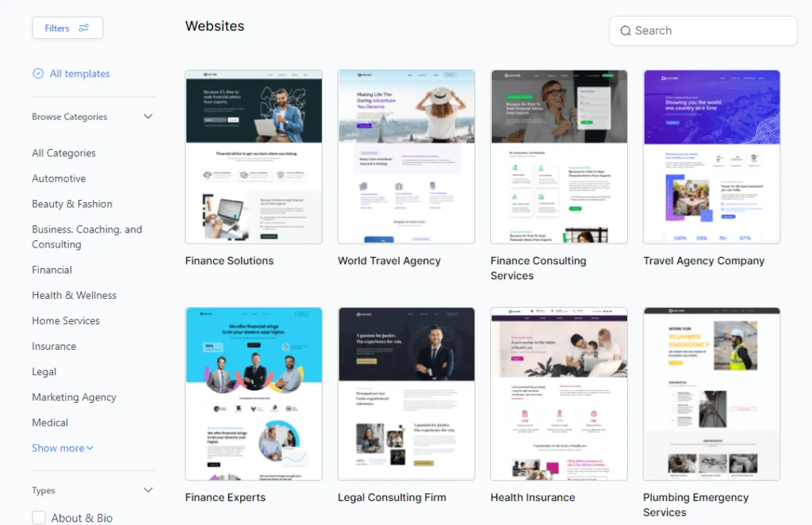Click into the Search field
Image resolution: width=812 pixels, height=525 pixels.
coord(703,30)
